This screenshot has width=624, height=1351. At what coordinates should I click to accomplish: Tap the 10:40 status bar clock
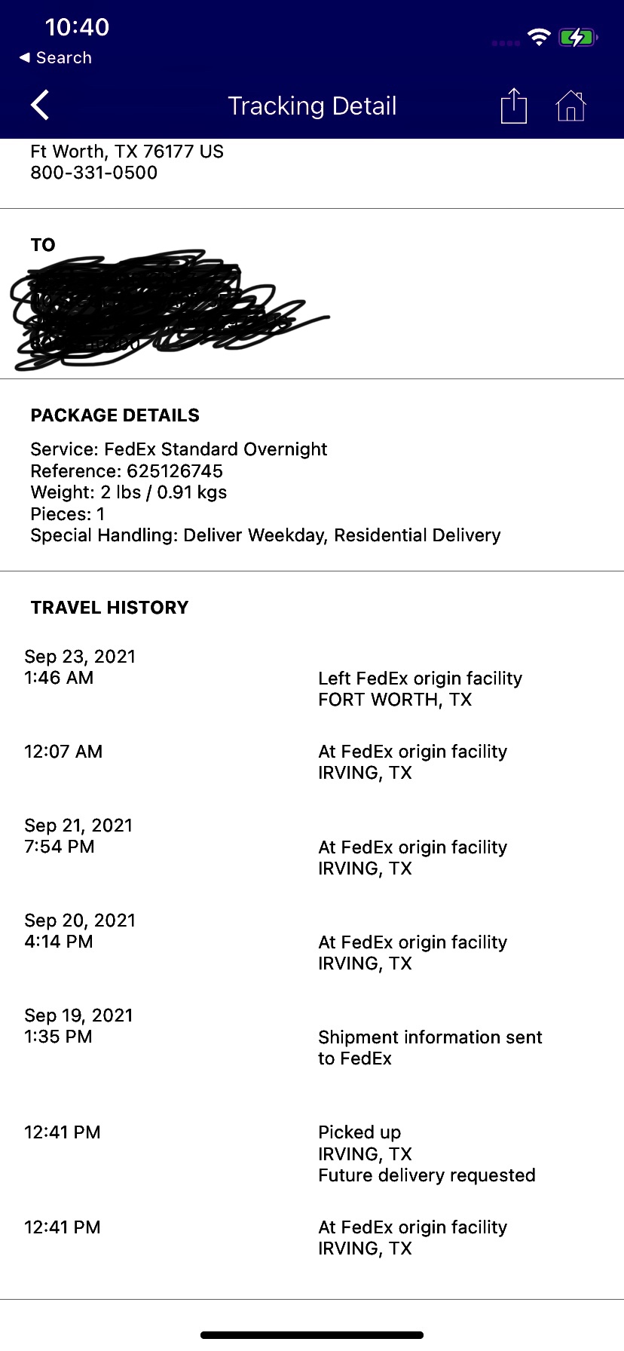coord(77,27)
